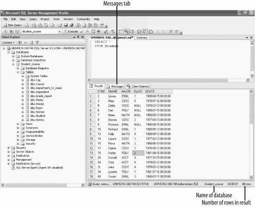Viewport: 255px width, 207px height.
Task: Switch output to Results to File
Action: click(150, 32)
